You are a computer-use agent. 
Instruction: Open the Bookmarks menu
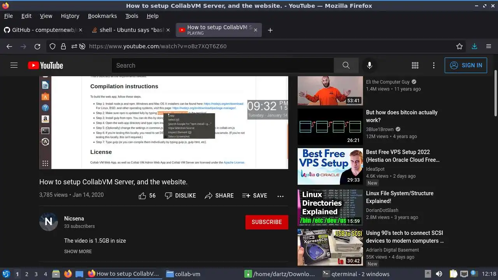[102, 16]
